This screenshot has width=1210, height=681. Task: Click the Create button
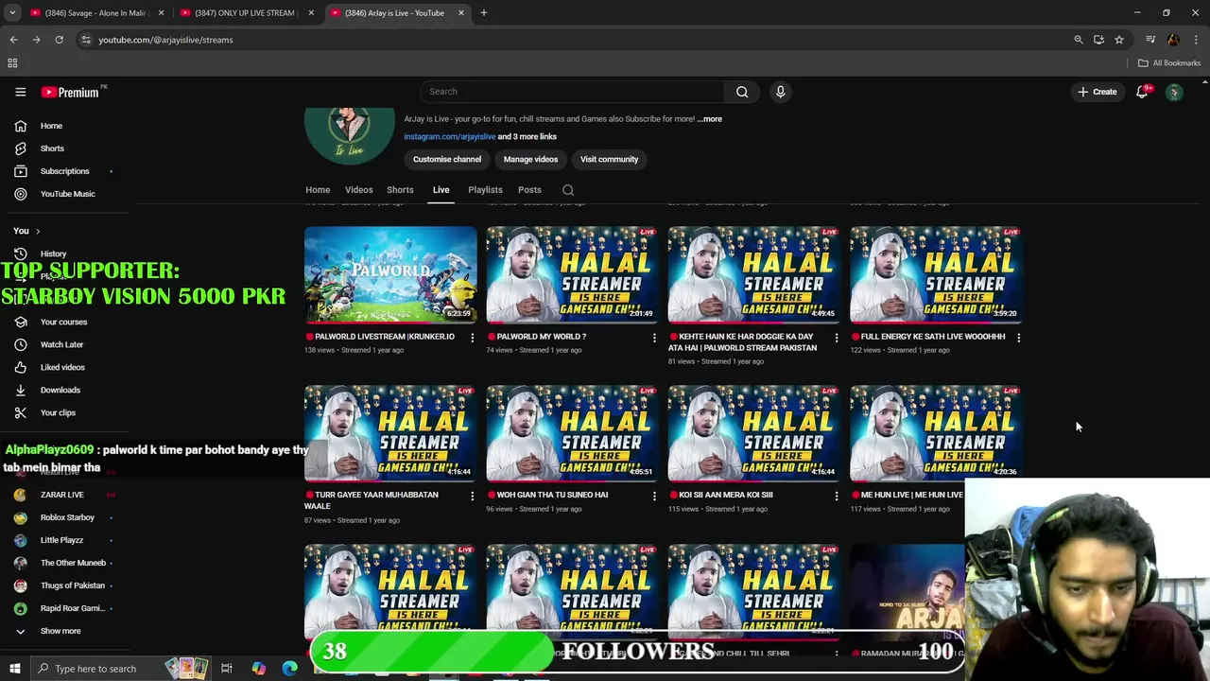tap(1098, 92)
